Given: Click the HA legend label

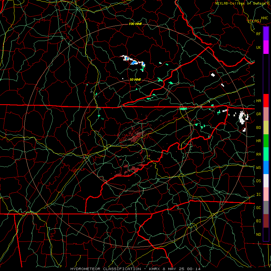Looking at the screenshot, I should pyautogui.click(x=259, y=101).
